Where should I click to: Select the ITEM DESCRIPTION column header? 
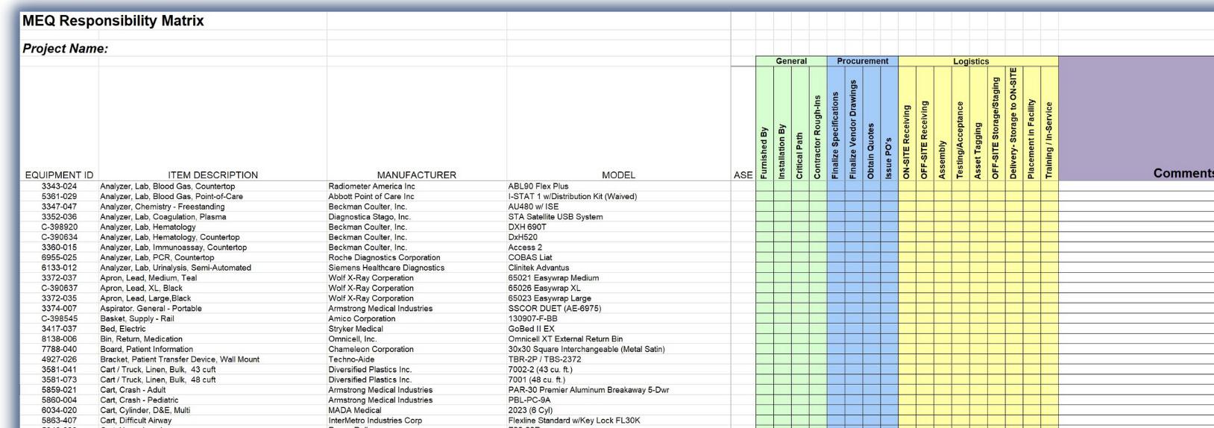213,175
